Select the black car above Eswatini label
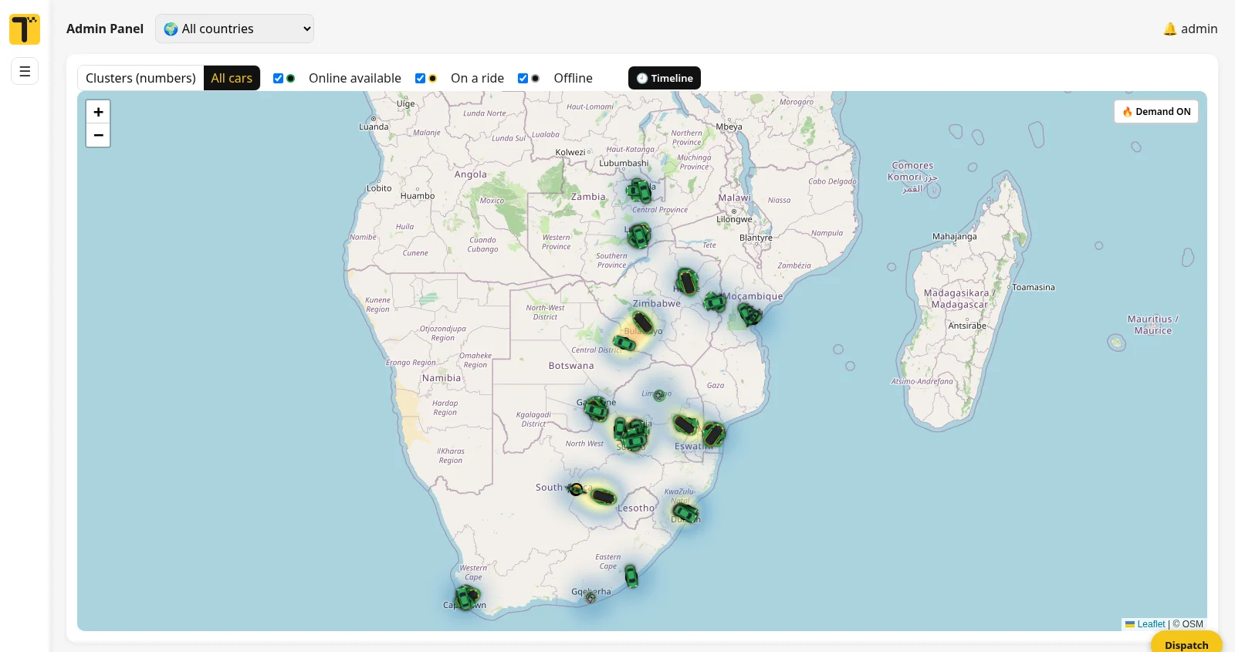1235x652 pixels. (x=685, y=424)
